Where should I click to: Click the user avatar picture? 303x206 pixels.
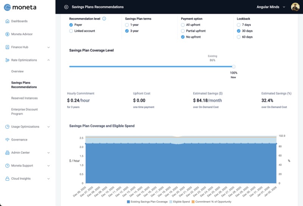tap(295, 7)
